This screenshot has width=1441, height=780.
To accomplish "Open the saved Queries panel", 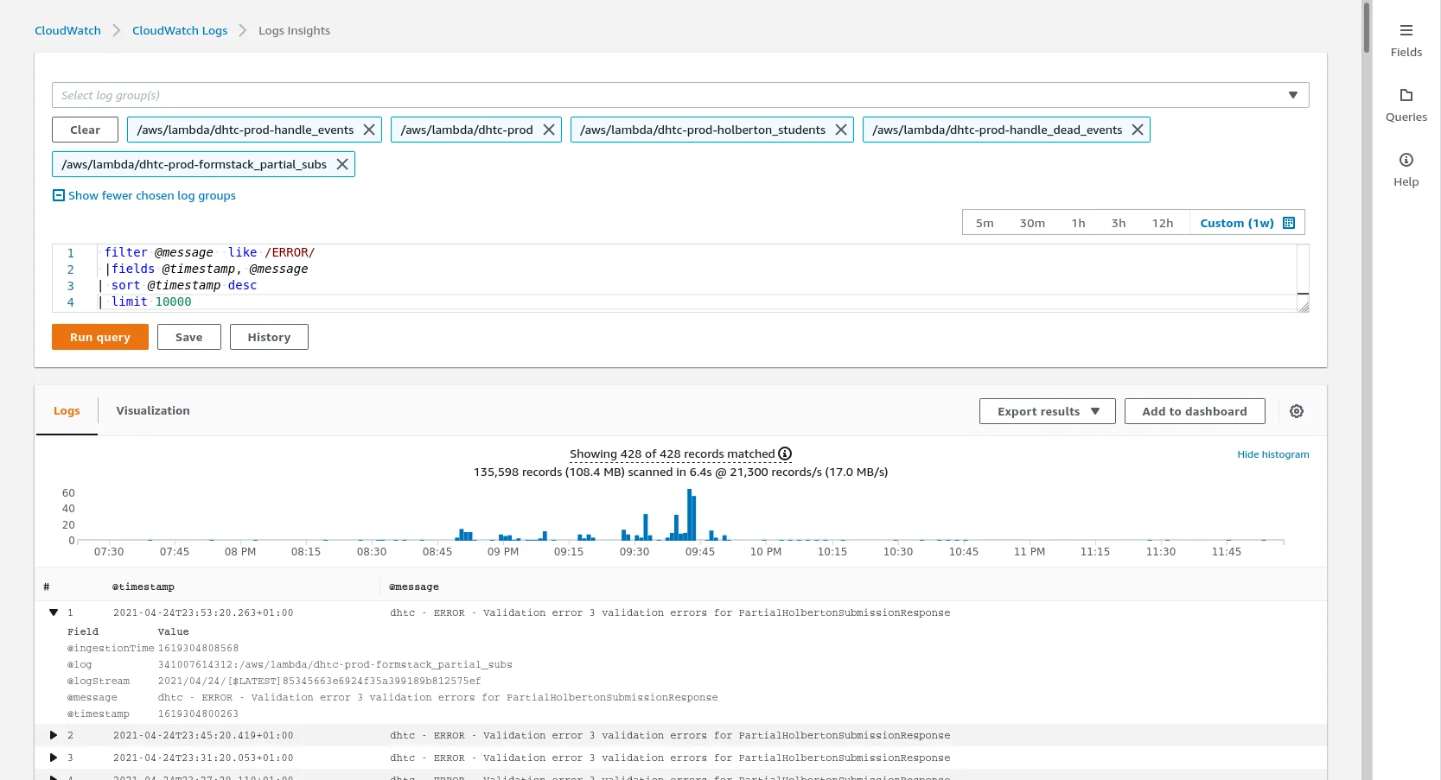I will 1406,105.
